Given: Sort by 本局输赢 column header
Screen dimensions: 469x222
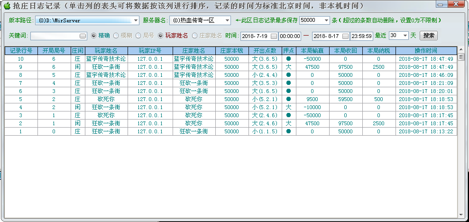Looking at the screenshot, I should pyautogui.click(x=312, y=50).
